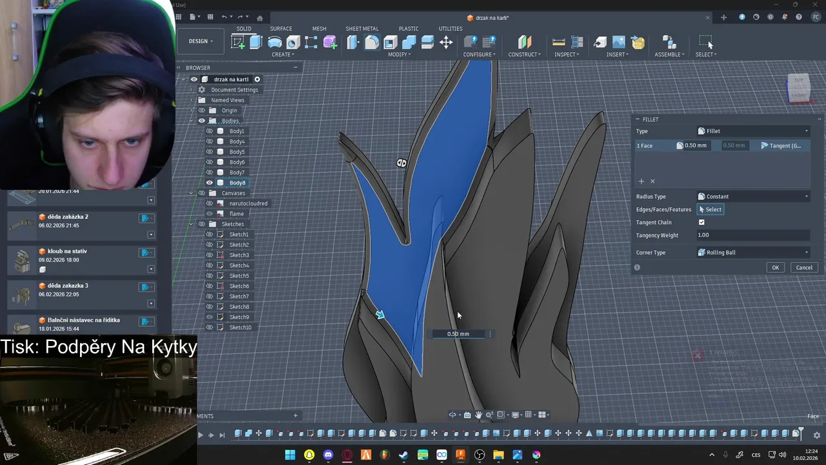The width and height of the screenshot is (826, 465).
Task: Add a new fillet selection set
Action: (641, 181)
